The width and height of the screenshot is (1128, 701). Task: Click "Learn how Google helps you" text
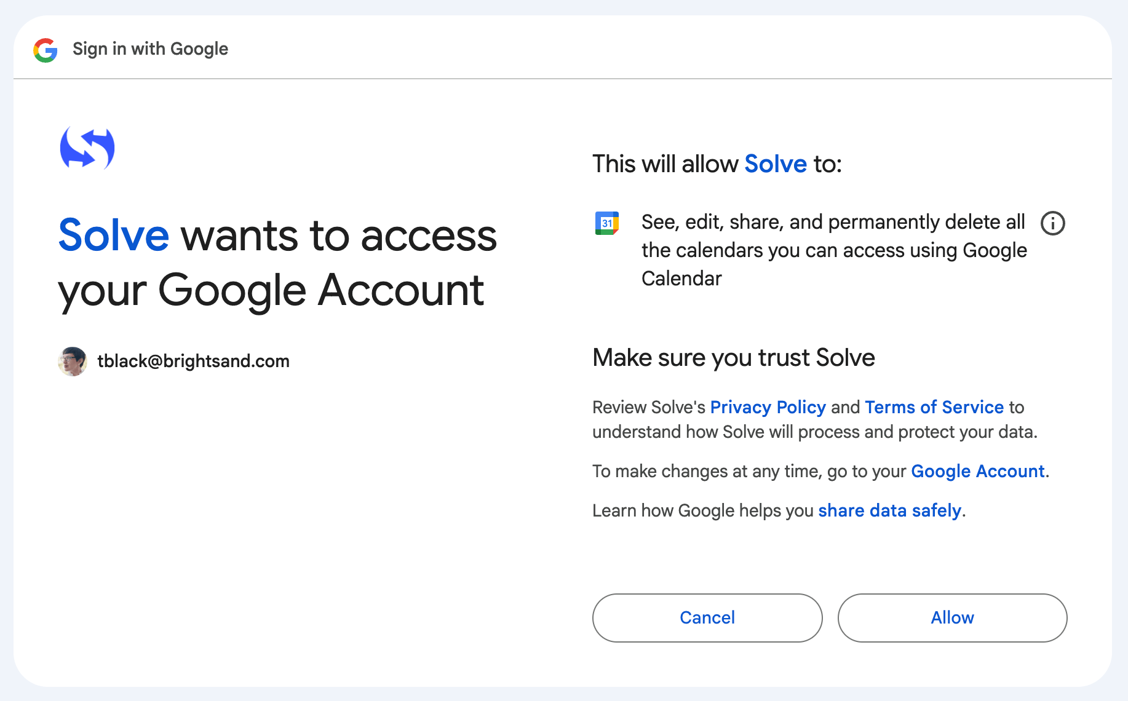click(x=702, y=510)
